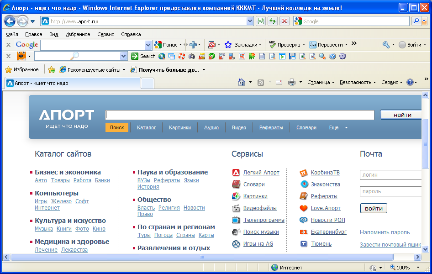Image resolution: width=432 pixels, height=274 pixels.
Task: Open the Правка menu
Action: pyautogui.click(x=34, y=34)
